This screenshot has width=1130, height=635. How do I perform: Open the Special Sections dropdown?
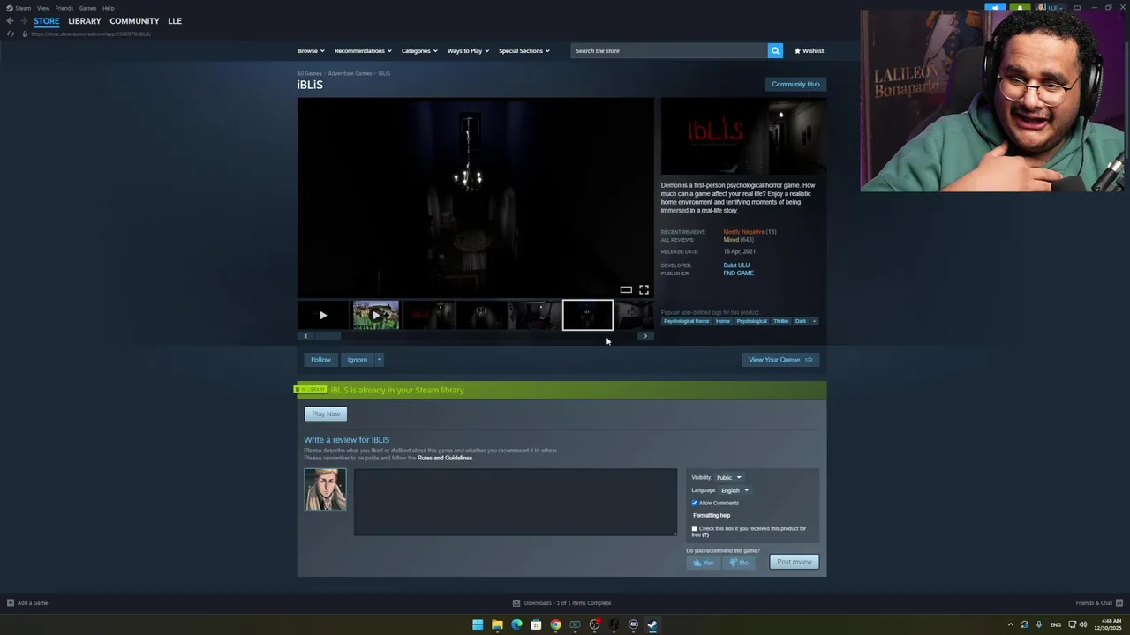524,50
